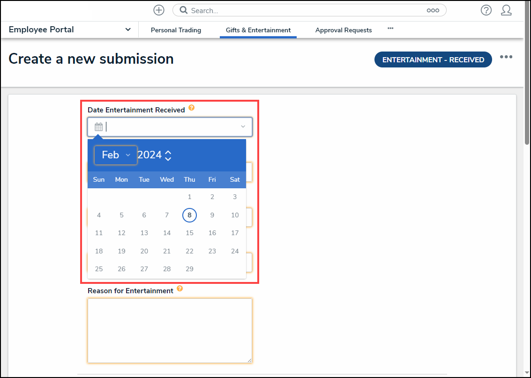Open the Help question mark icon
This screenshot has width=531, height=378.
coord(486,10)
